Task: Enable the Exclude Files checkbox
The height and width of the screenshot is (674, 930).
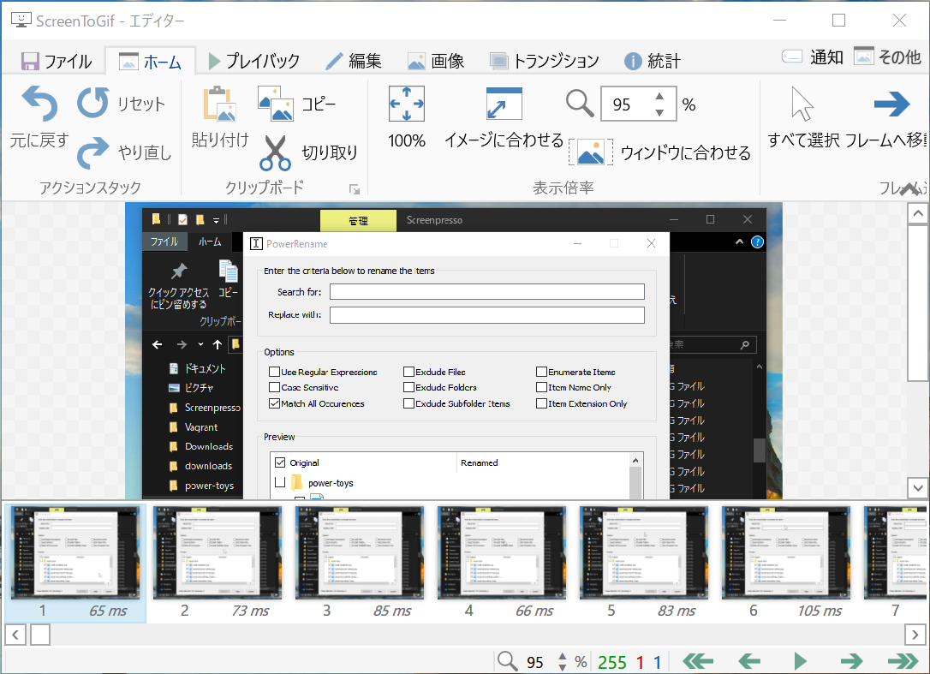Action: (x=408, y=372)
